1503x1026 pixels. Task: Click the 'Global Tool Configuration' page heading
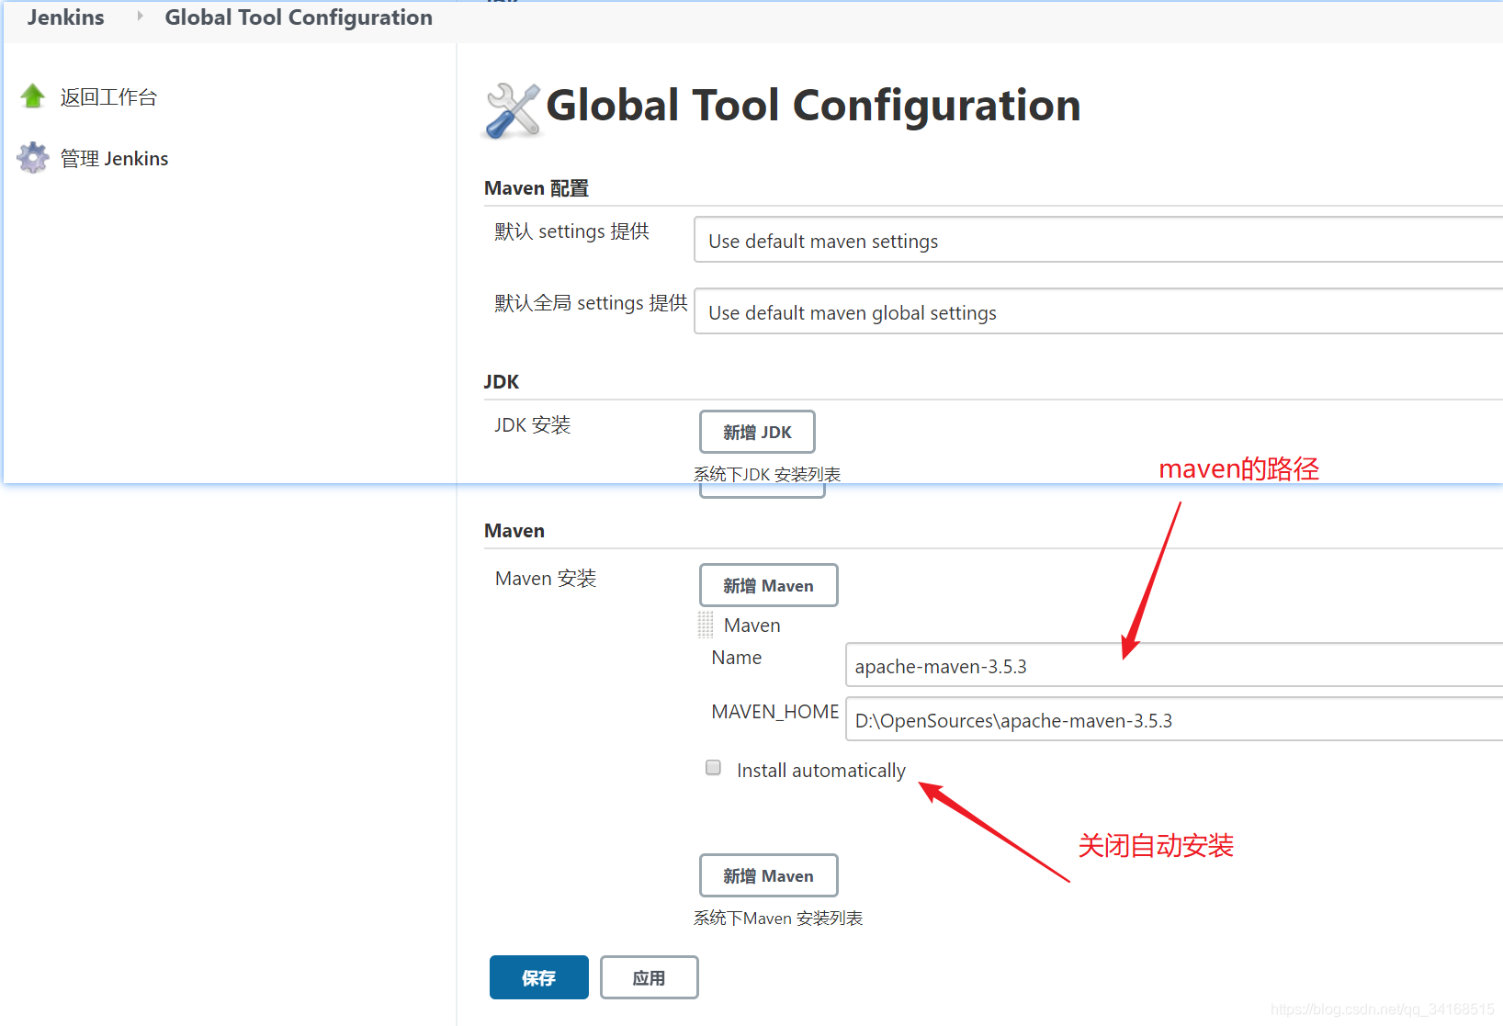point(813,106)
